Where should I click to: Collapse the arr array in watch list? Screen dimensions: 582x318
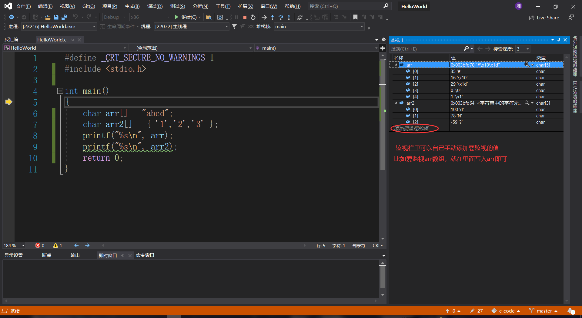point(396,65)
